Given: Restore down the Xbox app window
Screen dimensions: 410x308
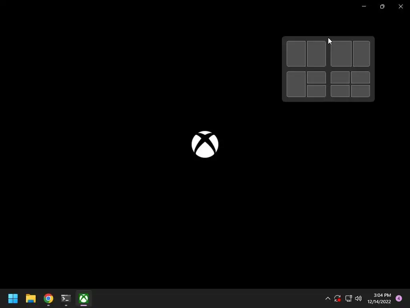Looking at the screenshot, I should pyautogui.click(x=382, y=6).
